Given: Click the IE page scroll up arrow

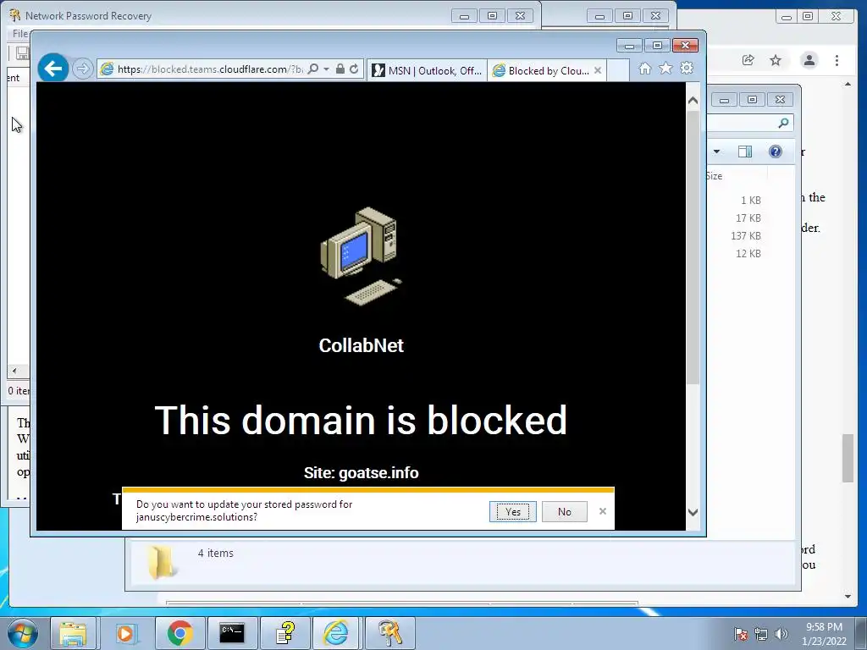Looking at the screenshot, I should tap(693, 101).
